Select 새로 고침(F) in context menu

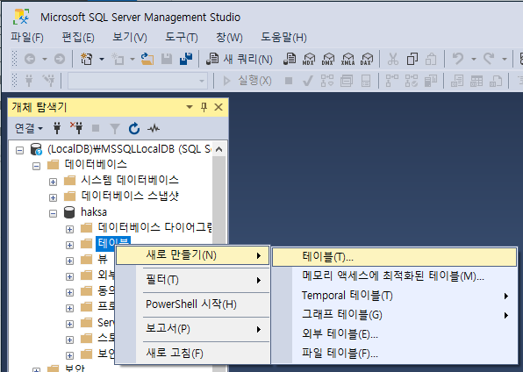coord(193,353)
